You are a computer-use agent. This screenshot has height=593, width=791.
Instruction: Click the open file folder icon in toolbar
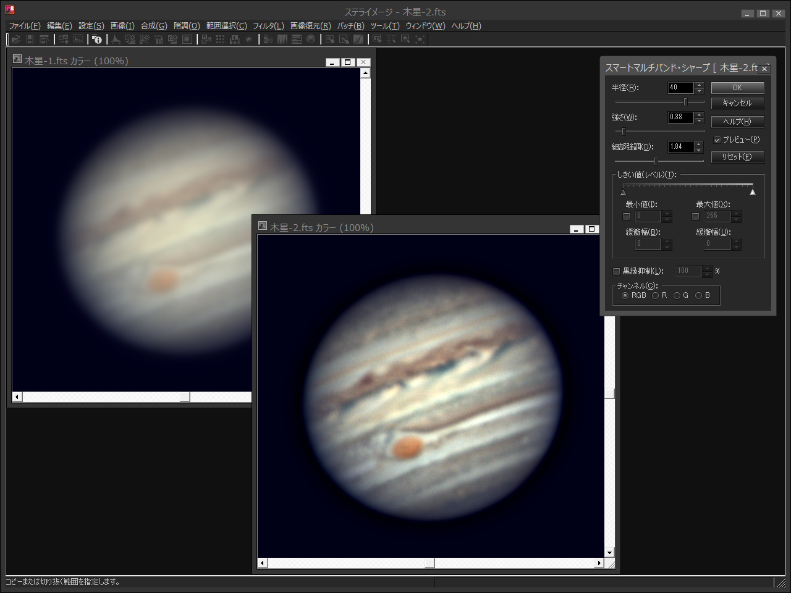16,39
